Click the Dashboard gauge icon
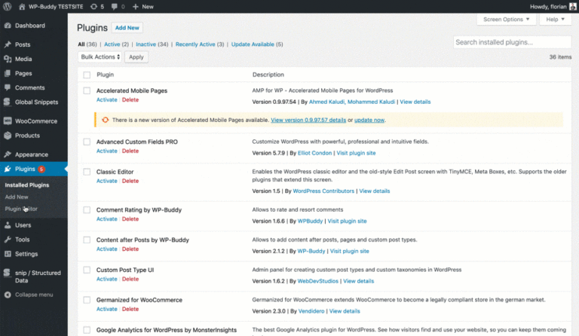This screenshot has width=579, height=336. coord(8,26)
